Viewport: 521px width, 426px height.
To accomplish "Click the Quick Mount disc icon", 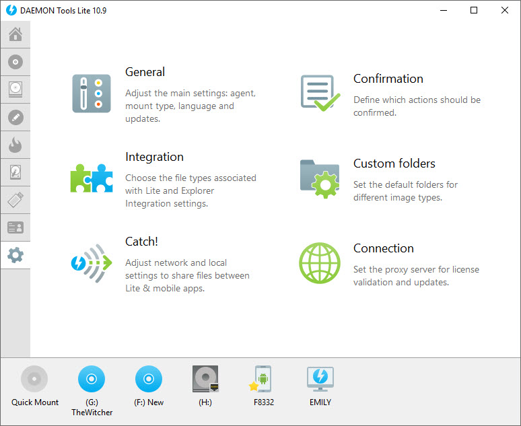I will (34, 379).
